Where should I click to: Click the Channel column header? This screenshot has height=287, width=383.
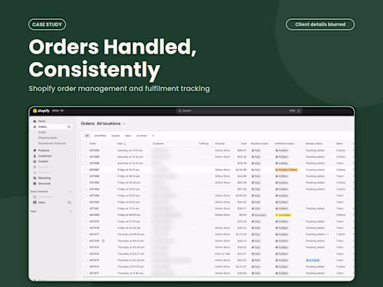pos(220,144)
